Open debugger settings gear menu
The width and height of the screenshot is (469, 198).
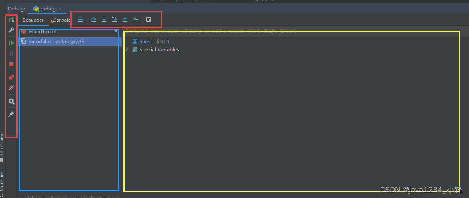[x=11, y=101]
